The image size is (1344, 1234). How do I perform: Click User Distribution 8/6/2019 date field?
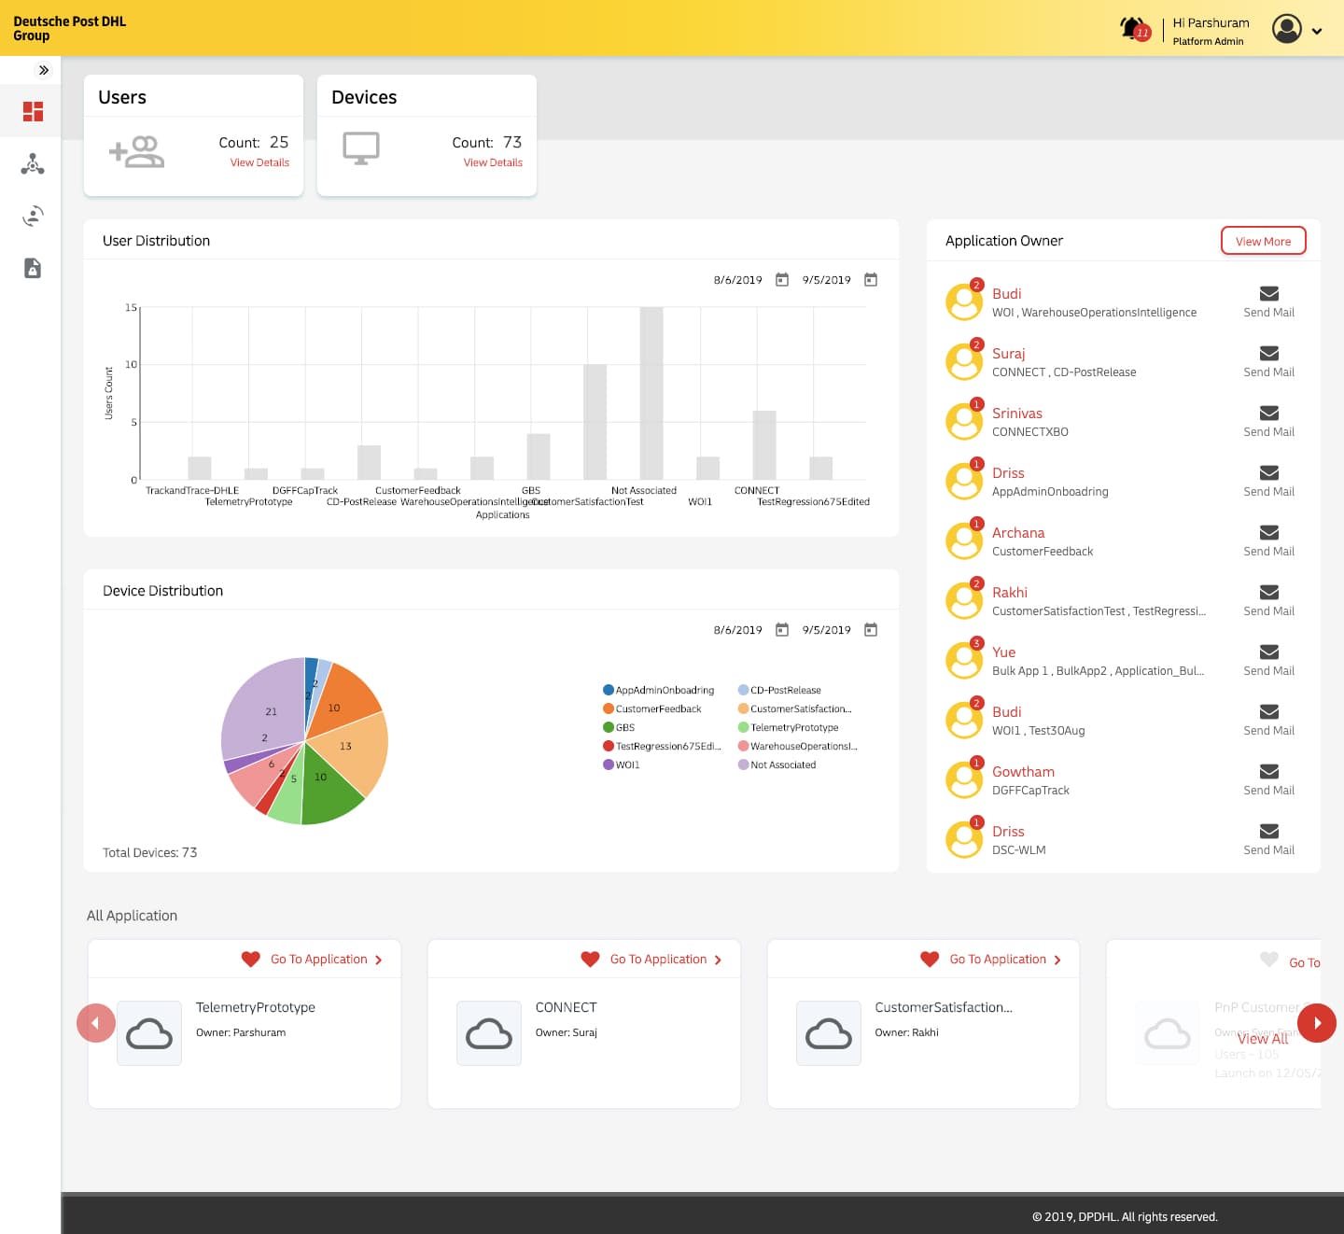pos(737,280)
